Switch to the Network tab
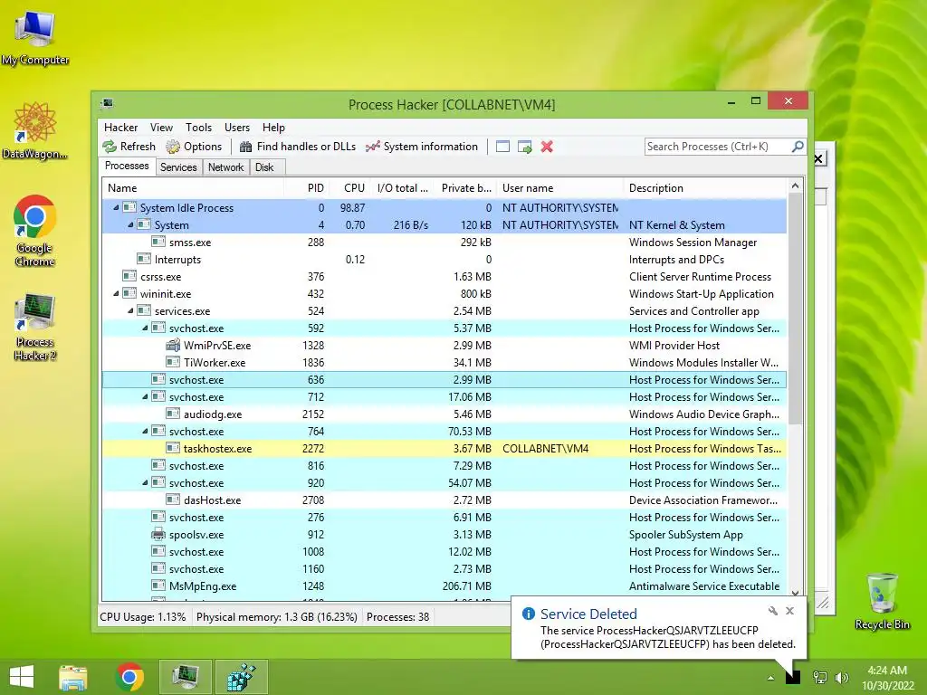 coord(225,167)
